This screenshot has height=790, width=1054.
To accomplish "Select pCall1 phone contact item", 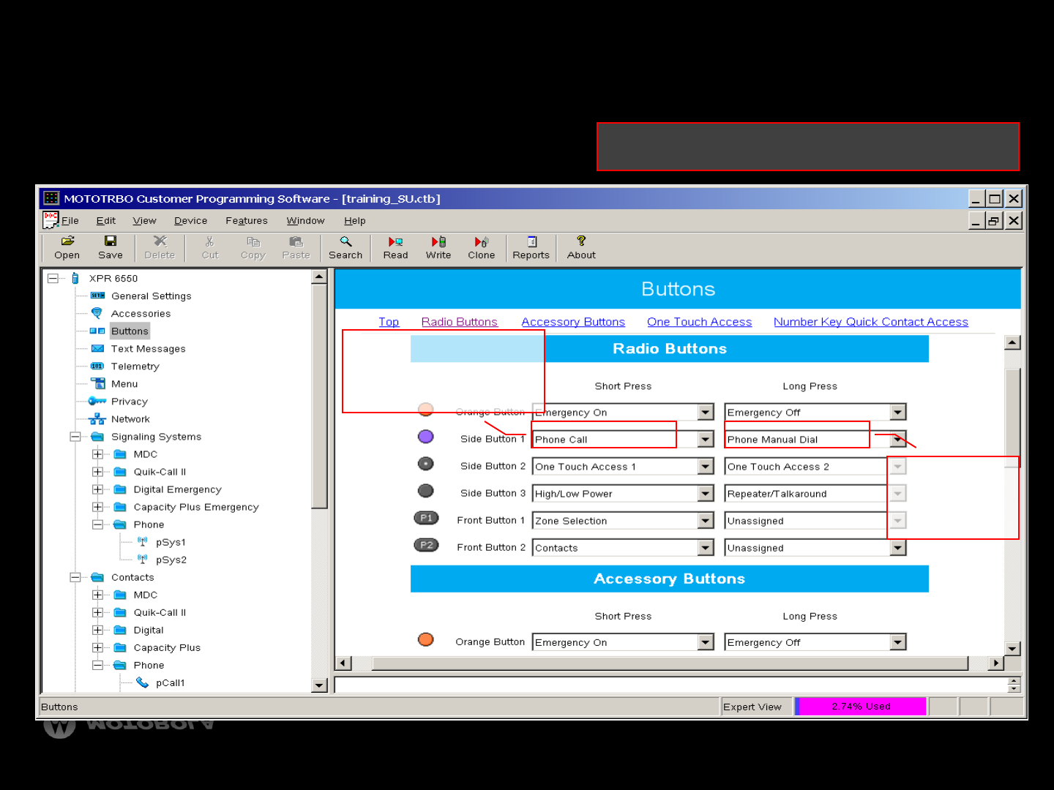I will [170, 682].
